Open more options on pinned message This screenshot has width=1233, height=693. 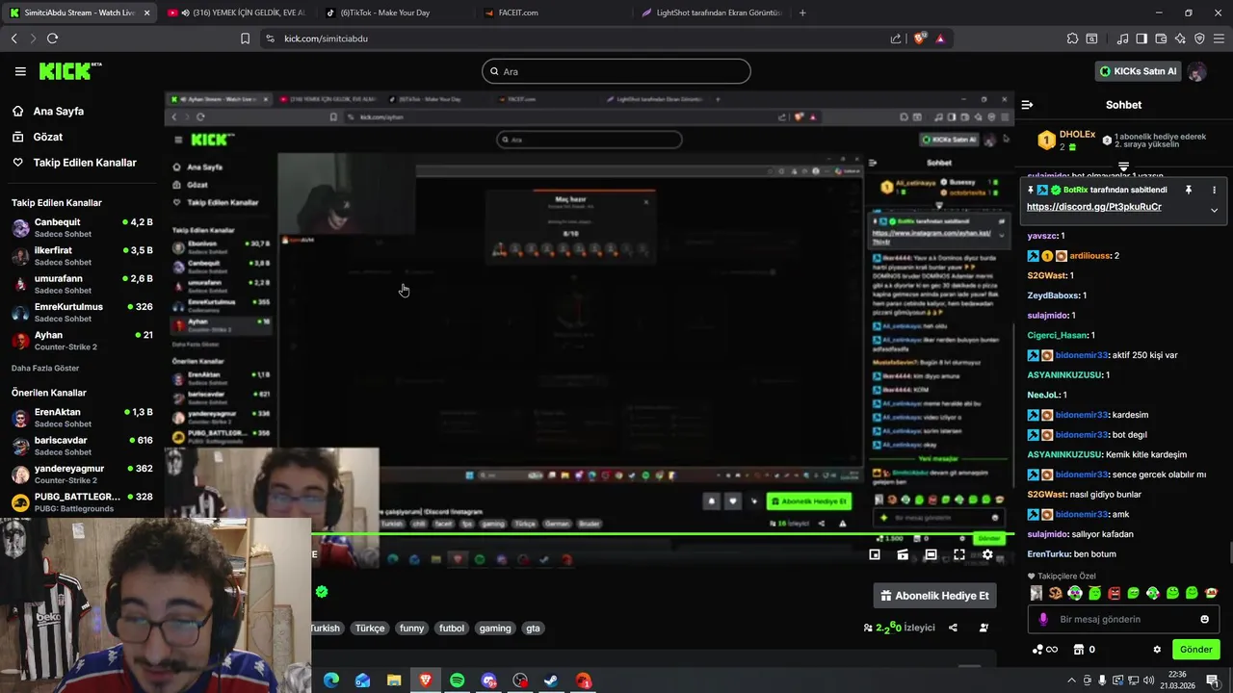pyautogui.click(x=1214, y=191)
